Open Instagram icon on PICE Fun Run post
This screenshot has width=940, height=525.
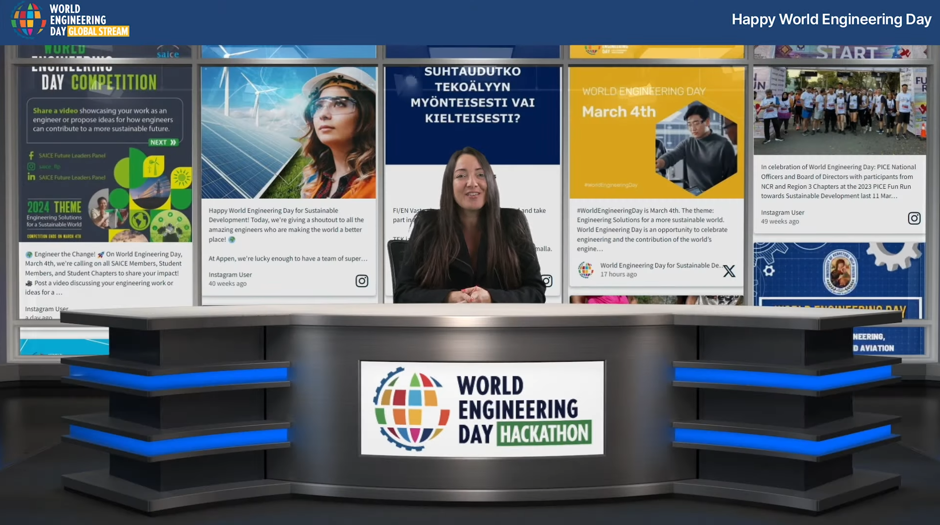pyautogui.click(x=913, y=218)
